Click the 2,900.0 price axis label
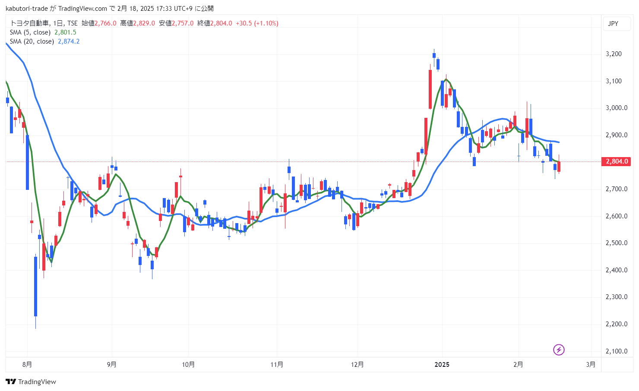 pos(617,135)
